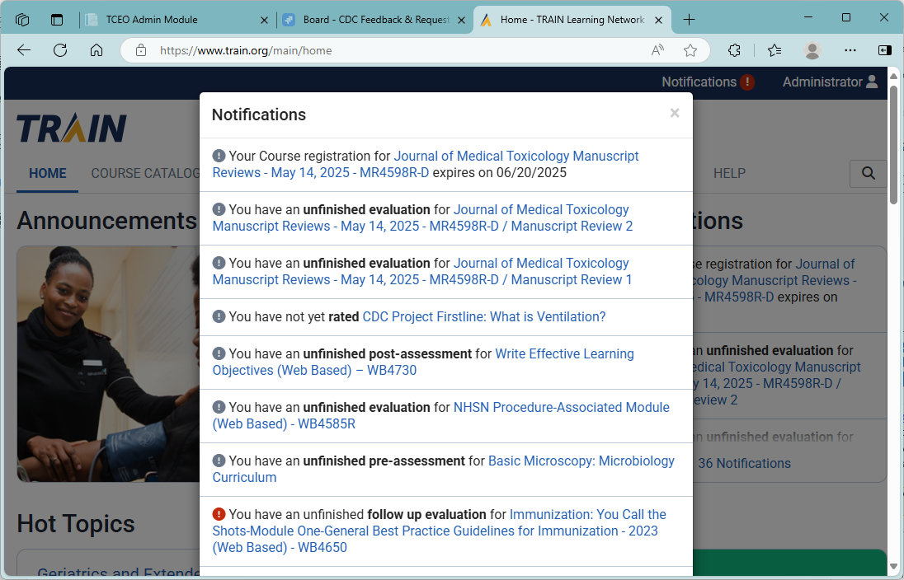904x580 pixels.
Task: Click the page vertical scrollbar down arrow
Action: (893, 566)
